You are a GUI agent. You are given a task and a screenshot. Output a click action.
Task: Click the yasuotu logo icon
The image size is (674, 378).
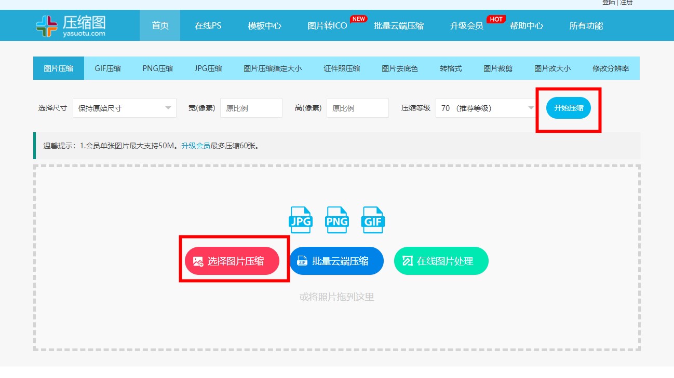[x=47, y=26]
